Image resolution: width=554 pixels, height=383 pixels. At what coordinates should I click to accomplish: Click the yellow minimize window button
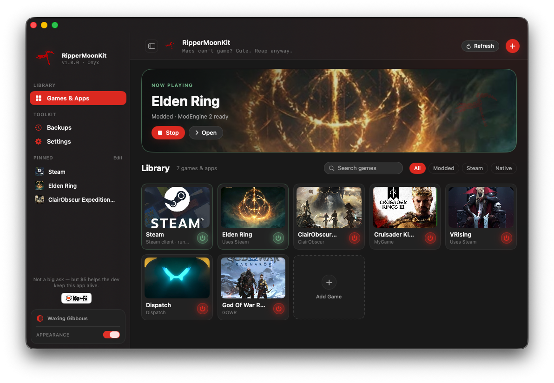(44, 25)
